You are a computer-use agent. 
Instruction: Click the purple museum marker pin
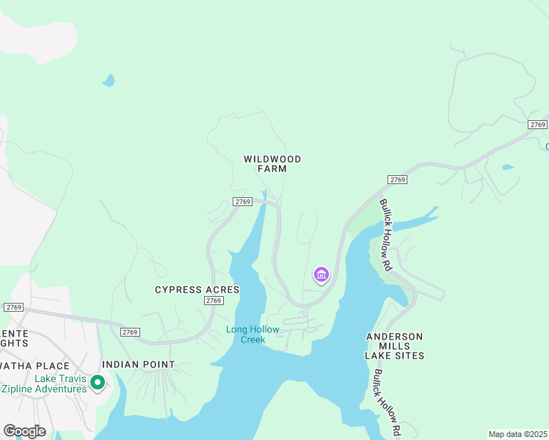point(321,275)
